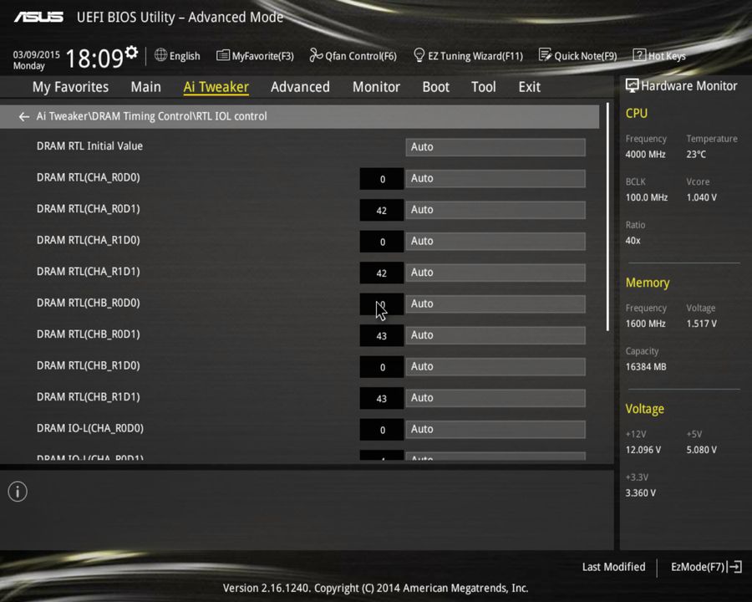
Task: Launch the EZ Tuning Wizard
Action: pos(468,55)
